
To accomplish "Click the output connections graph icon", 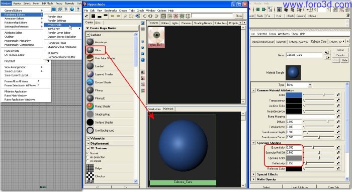I will [x=156, y=16].
